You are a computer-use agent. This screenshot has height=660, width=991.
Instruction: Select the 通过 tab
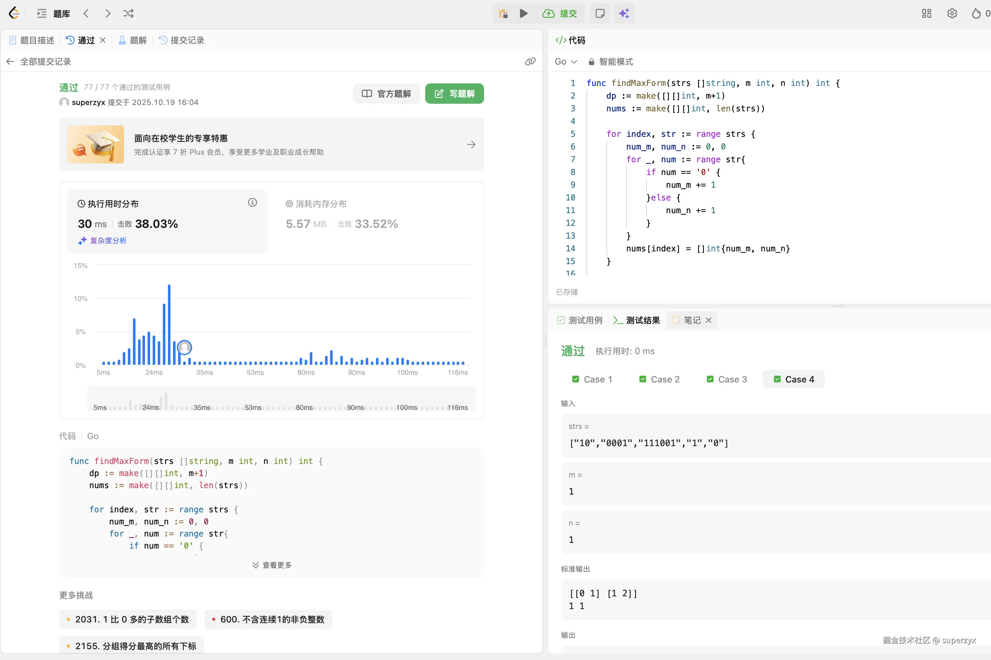point(81,40)
